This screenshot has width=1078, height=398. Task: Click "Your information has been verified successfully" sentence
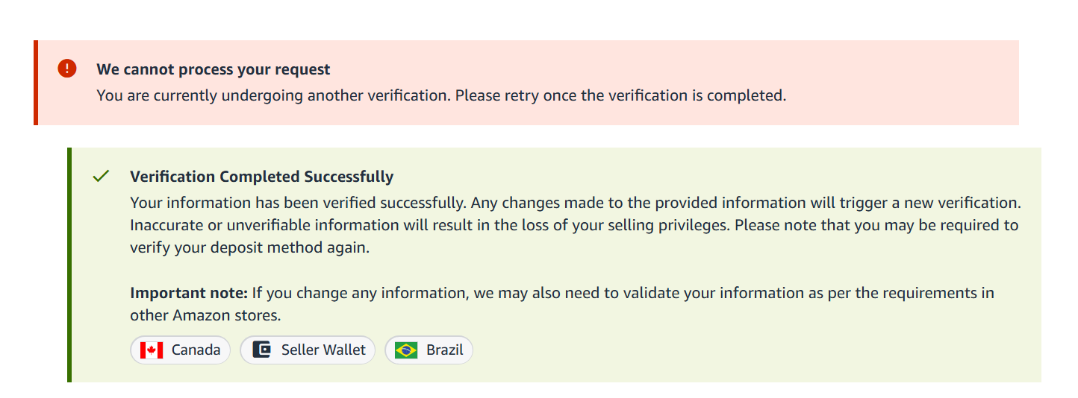pos(296,203)
